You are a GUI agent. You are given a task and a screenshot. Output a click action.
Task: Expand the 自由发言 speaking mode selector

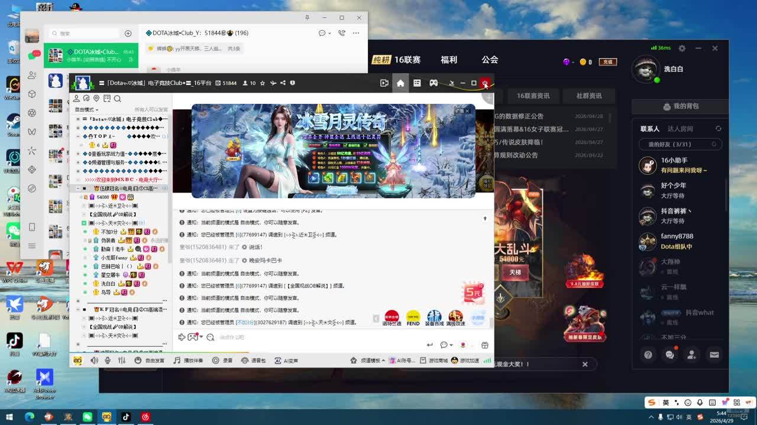pyautogui.click(x=151, y=360)
